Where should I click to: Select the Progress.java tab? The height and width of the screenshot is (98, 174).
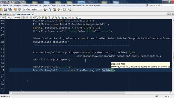pos(24,14)
